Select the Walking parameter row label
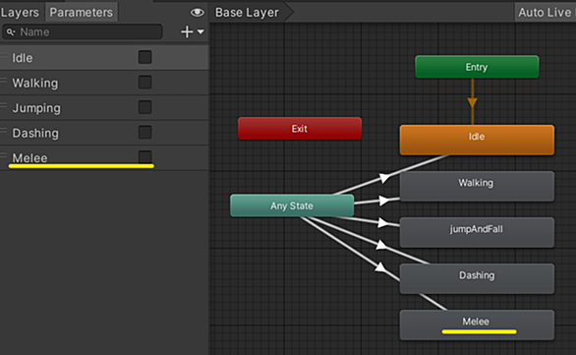This screenshot has height=355, width=576. 35,83
